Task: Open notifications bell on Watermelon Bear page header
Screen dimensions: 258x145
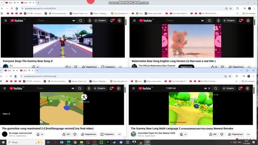Action: click(x=240, y=21)
